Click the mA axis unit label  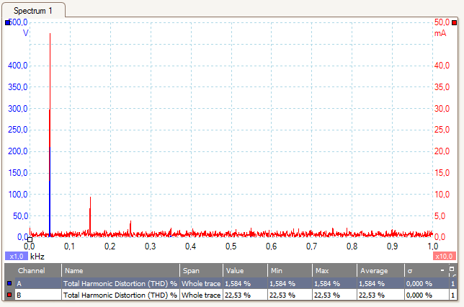coord(440,33)
